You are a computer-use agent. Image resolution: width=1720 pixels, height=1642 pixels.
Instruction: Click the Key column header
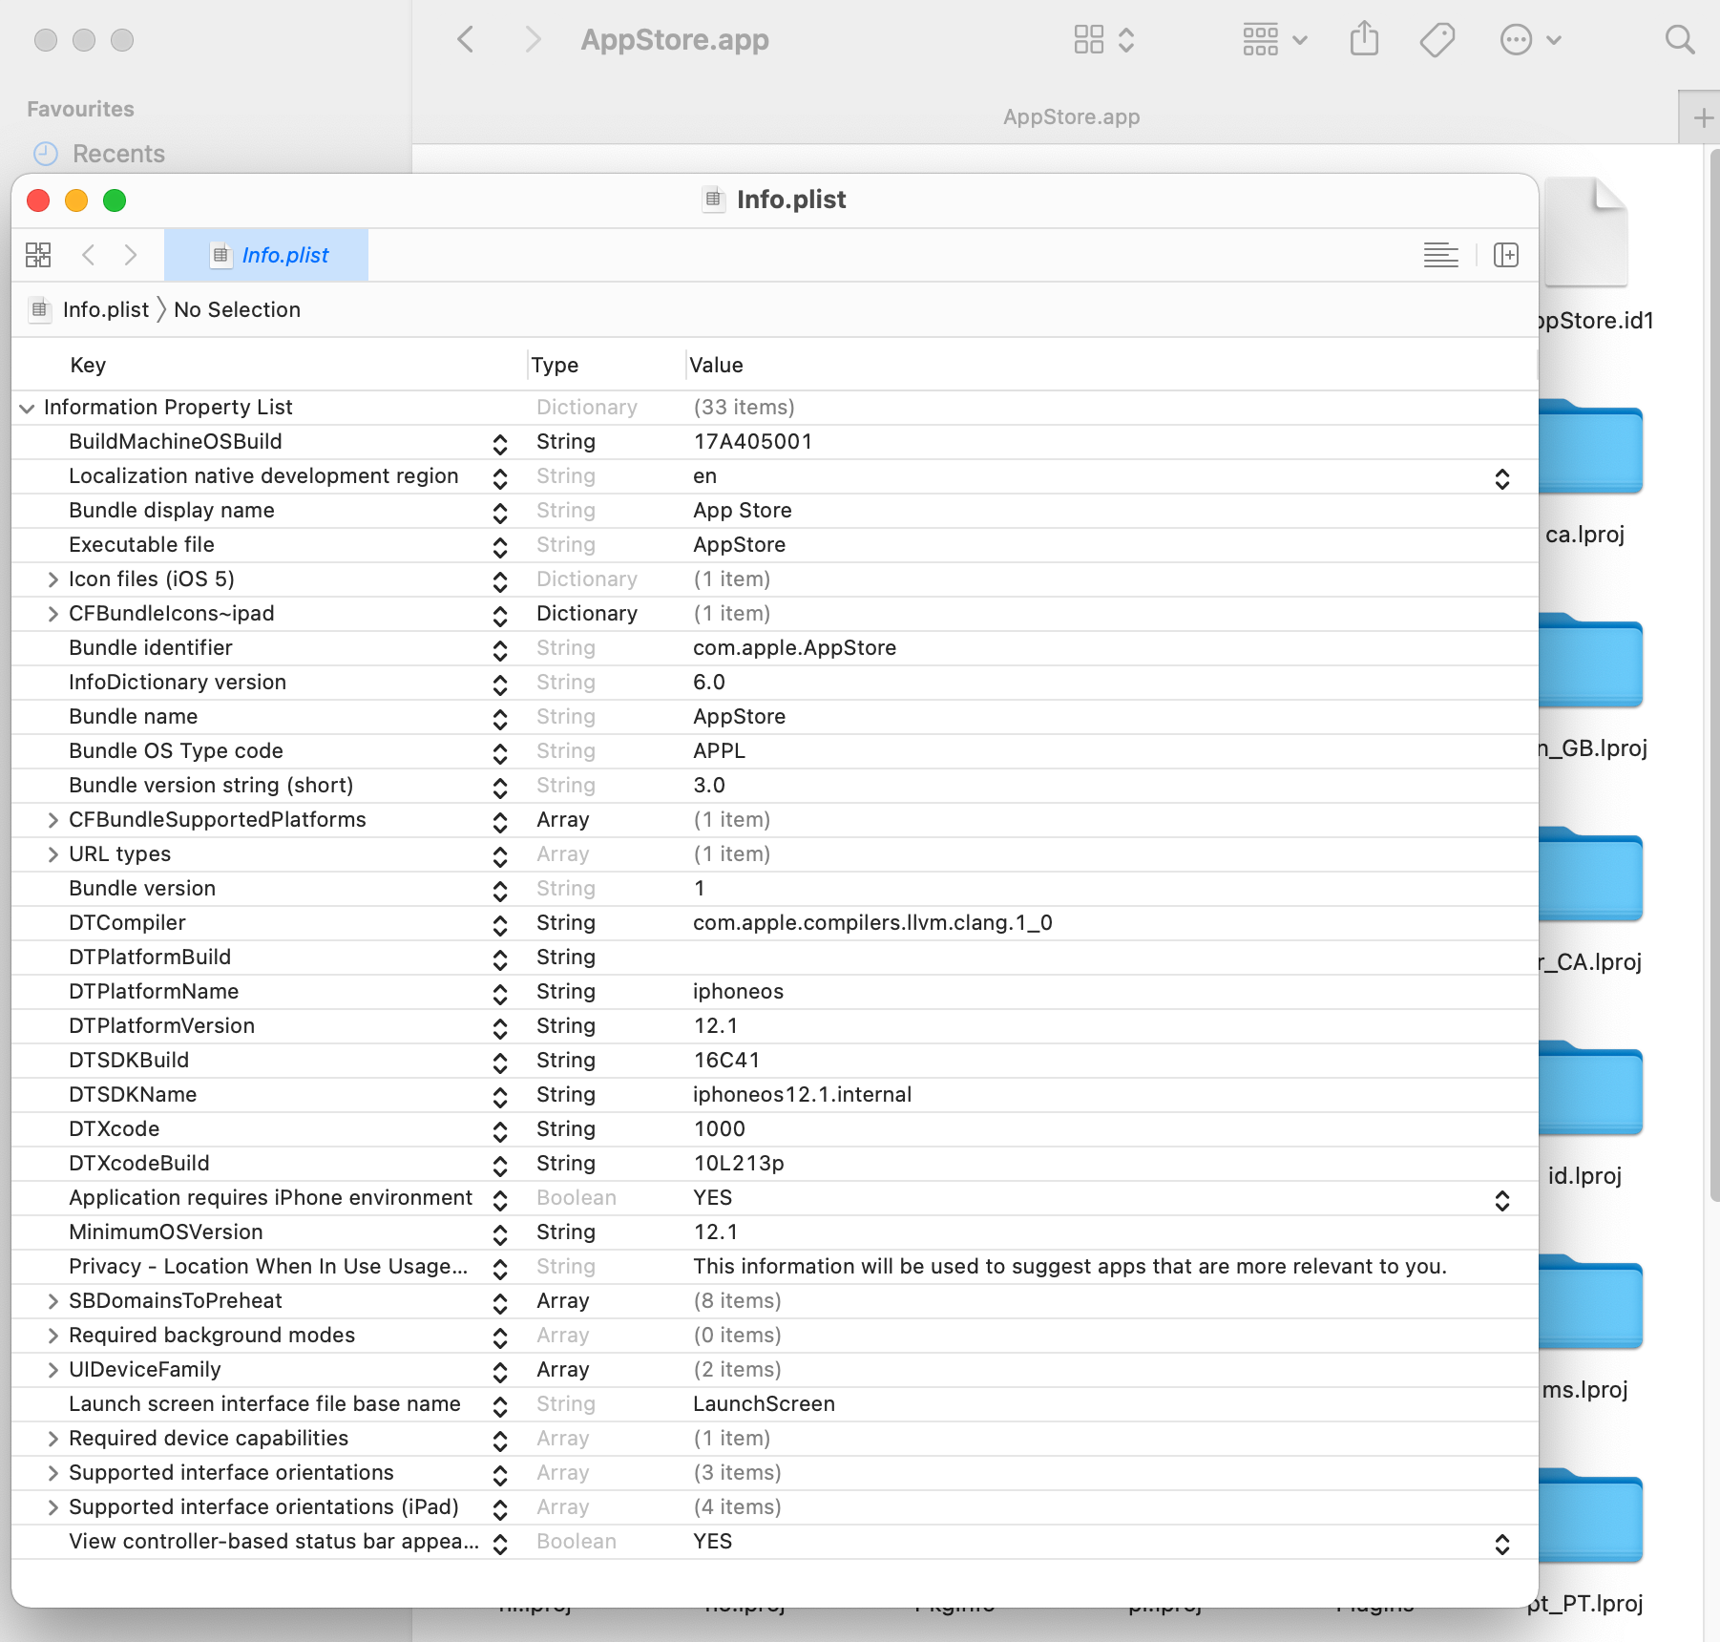pos(88,365)
